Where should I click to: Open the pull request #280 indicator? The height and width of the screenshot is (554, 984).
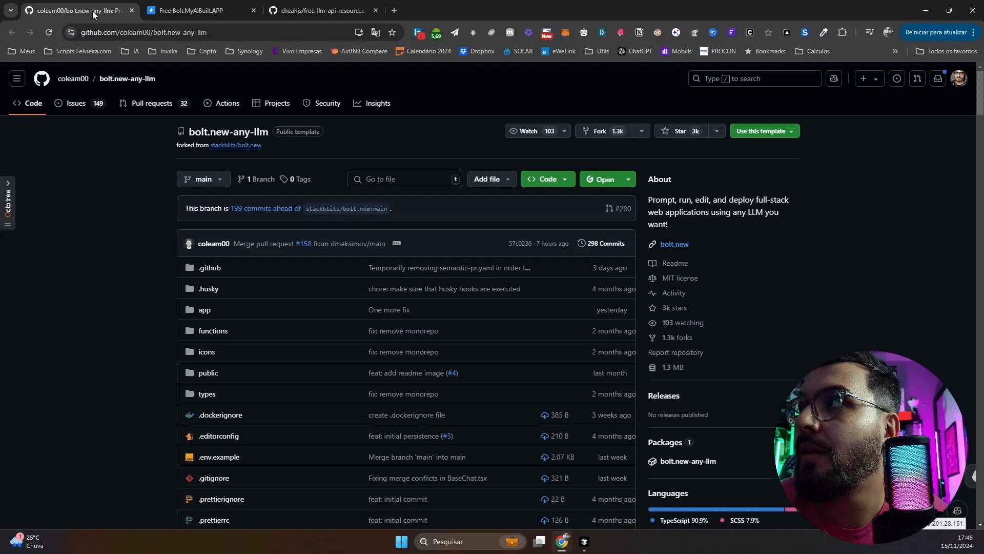tap(619, 208)
